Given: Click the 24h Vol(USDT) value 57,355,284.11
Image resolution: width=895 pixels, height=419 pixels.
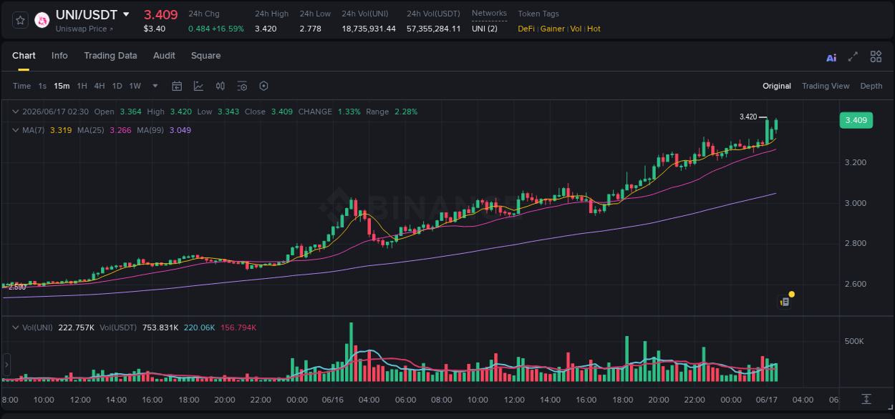Looking at the screenshot, I should coord(434,29).
